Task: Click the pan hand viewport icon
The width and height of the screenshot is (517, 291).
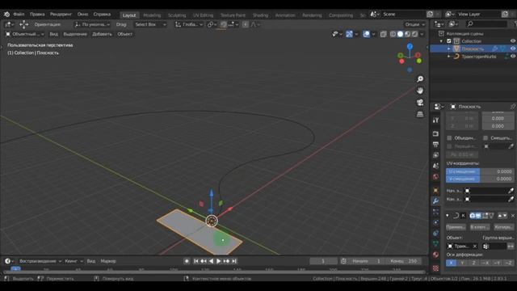Action: pos(420,91)
